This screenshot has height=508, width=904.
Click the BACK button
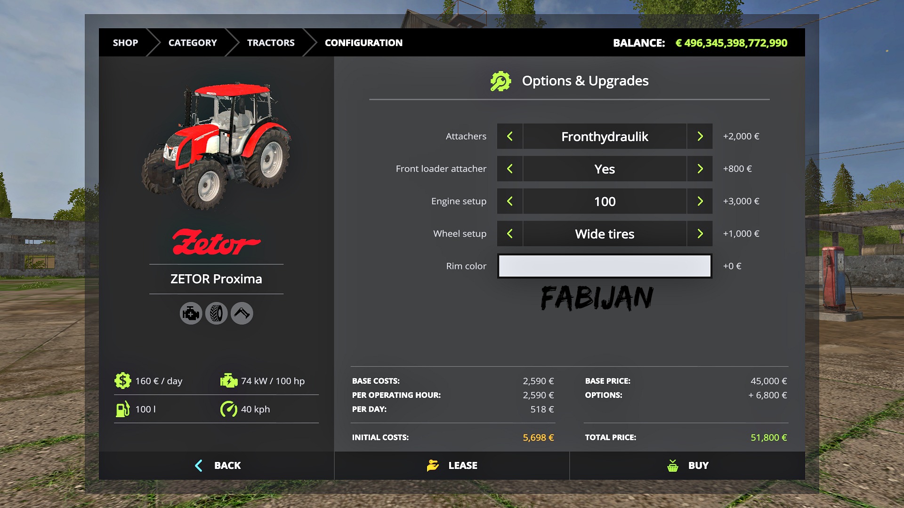tap(216, 466)
